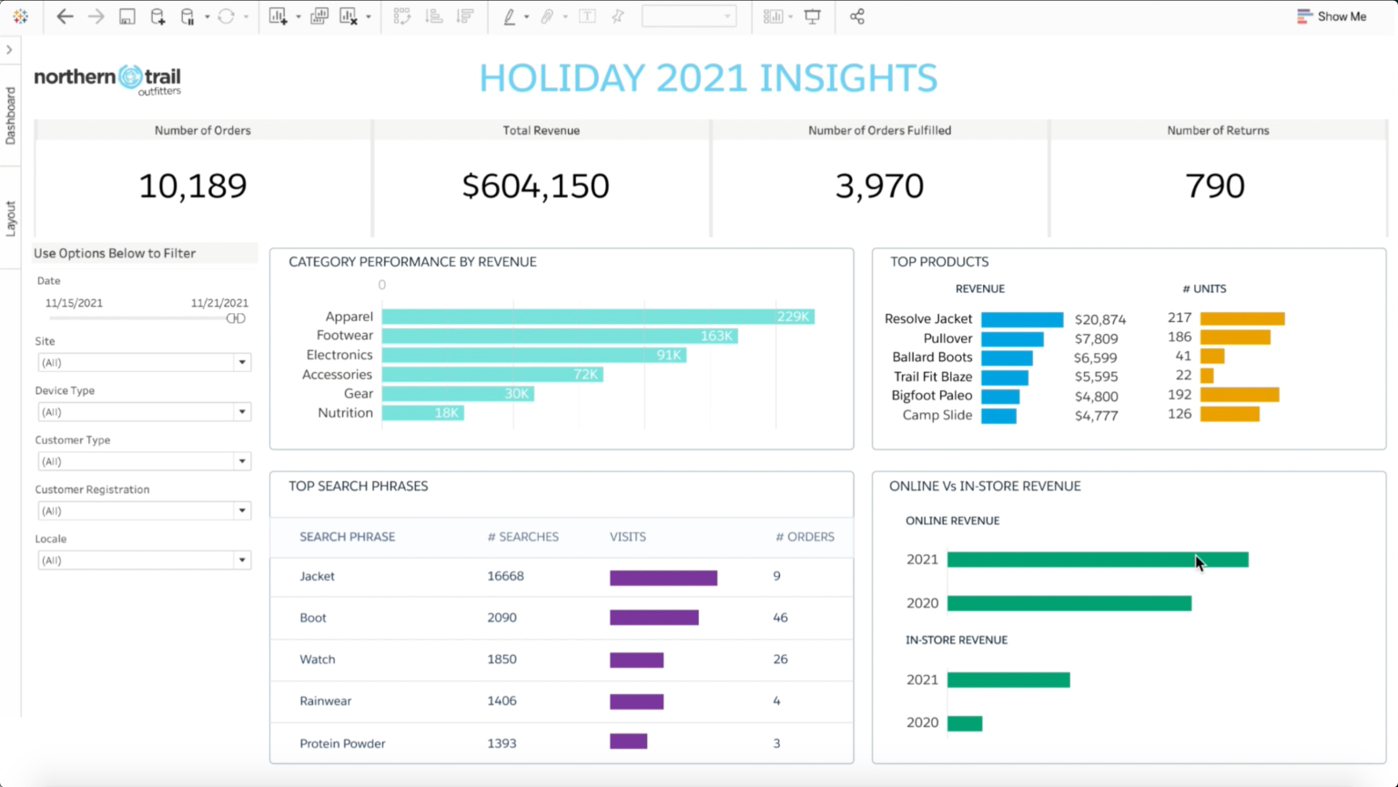1398x787 pixels.
Task: Create a new worksheet
Action: 279,16
